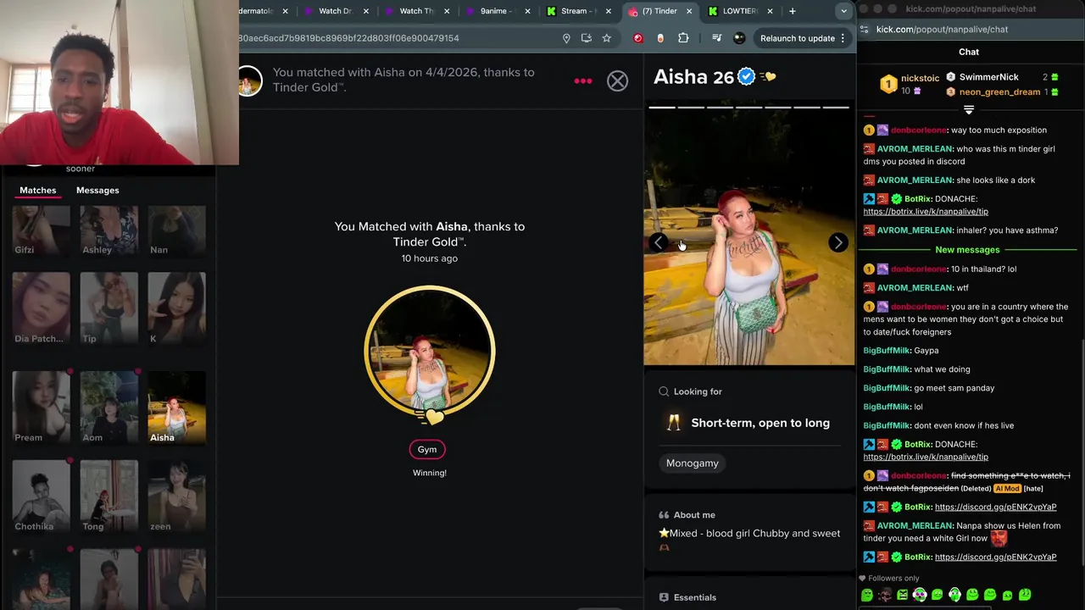The height and width of the screenshot is (610, 1085).
Task: Open a new browser tab with plus
Action: click(792, 11)
